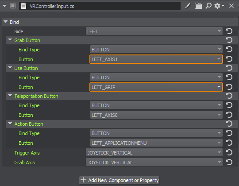The width and height of the screenshot is (239, 186).
Task: Collapse the Use Button group
Action: tap(10, 68)
